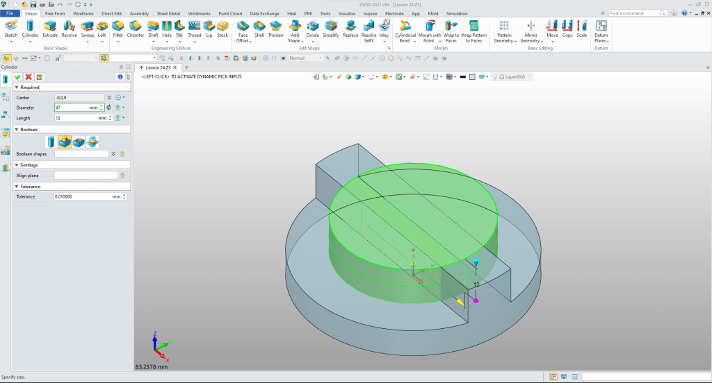
Task: Open the File menu
Action: tap(10, 13)
